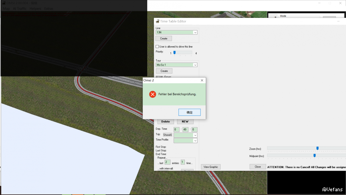The image size is (346, 195).
Task: Enable 'User is allowed to drive this line'
Action: [157, 47]
